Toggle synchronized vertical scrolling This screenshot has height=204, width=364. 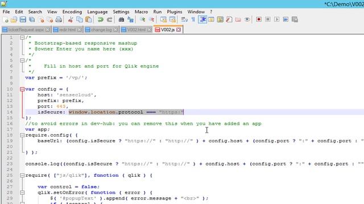point(163,20)
